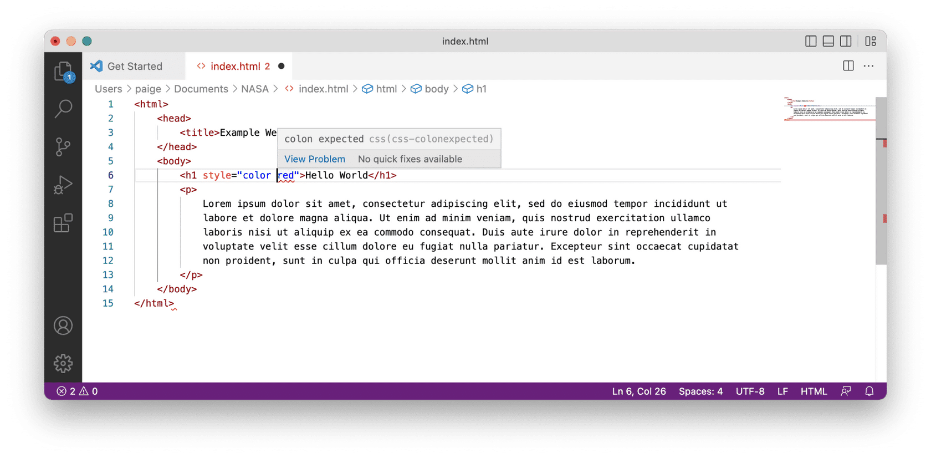Screen dimensions: 931x458
Task: Split the editor to the right
Action: [848, 65]
